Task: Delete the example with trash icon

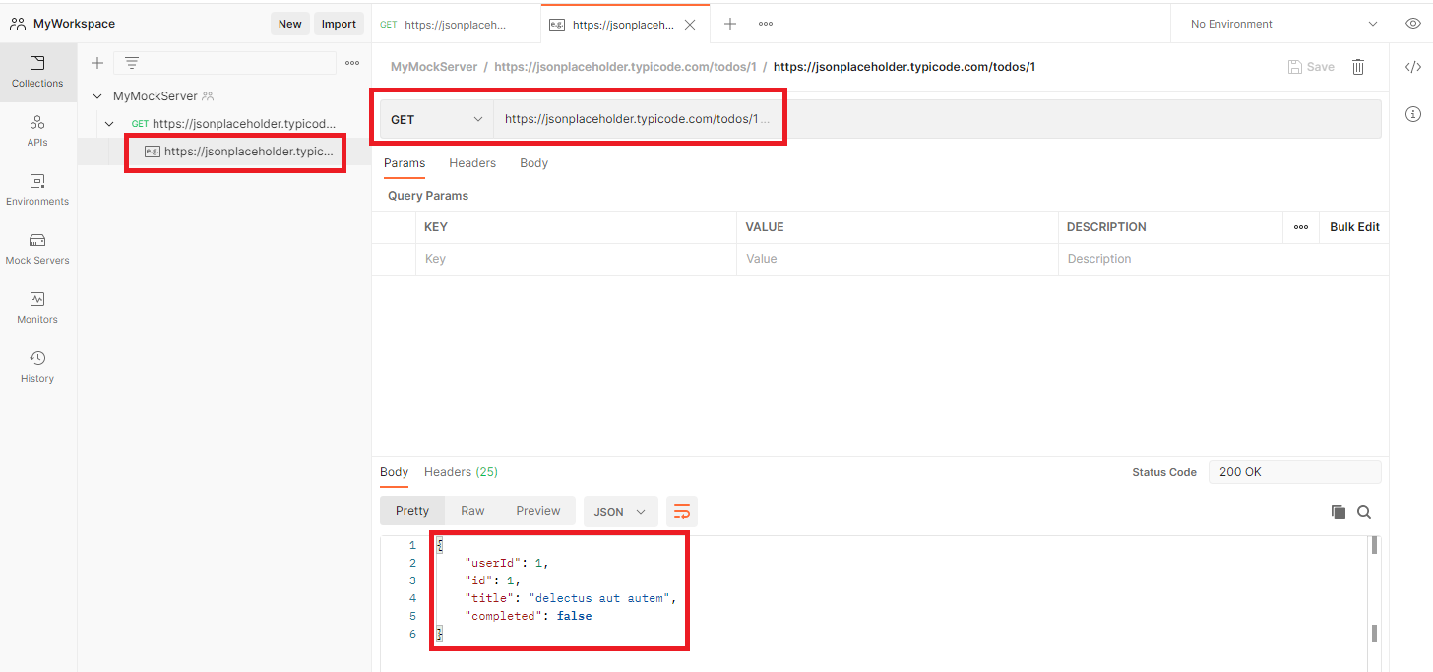Action: [1358, 67]
